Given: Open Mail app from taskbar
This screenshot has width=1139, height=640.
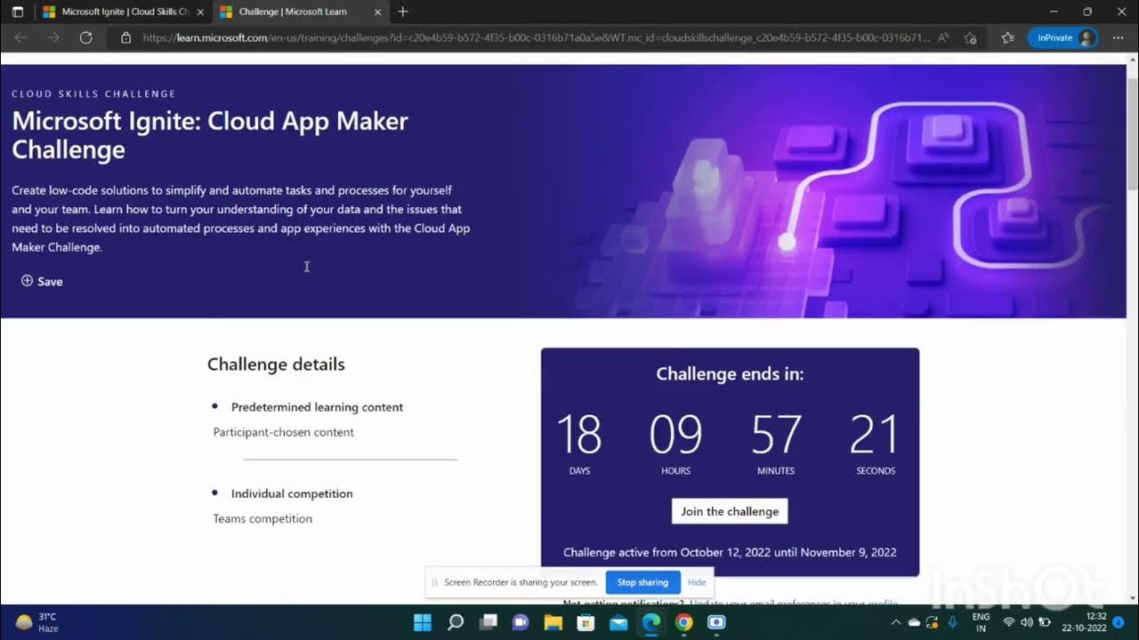Looking at the screenshot, I should pyautogui.click(x=618, y=621).
